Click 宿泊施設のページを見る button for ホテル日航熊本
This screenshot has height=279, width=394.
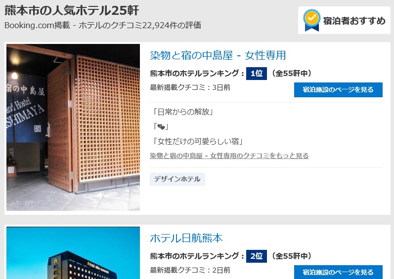[338, 272]
